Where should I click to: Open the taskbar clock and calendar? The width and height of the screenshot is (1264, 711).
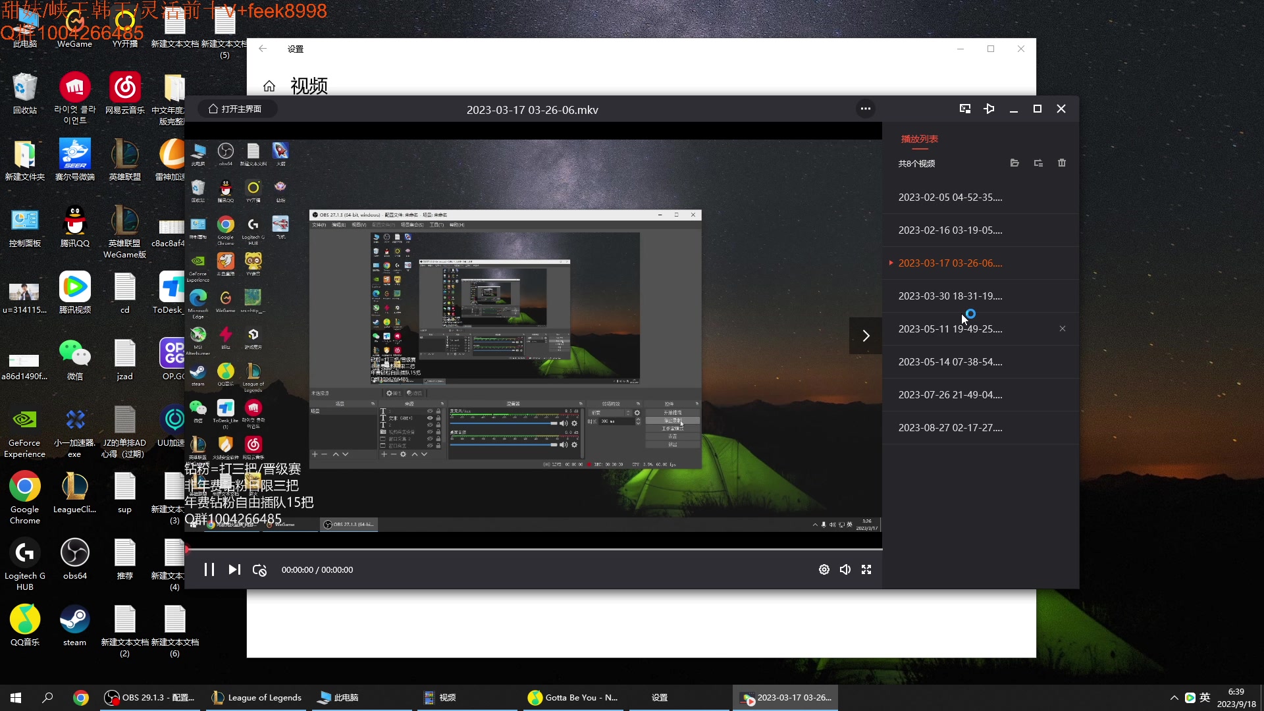pos(1236,698)
